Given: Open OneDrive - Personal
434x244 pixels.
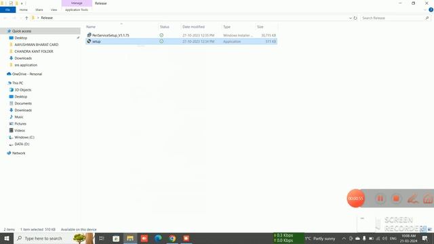Looking at the screenshot, I should (x=27, y=74).
